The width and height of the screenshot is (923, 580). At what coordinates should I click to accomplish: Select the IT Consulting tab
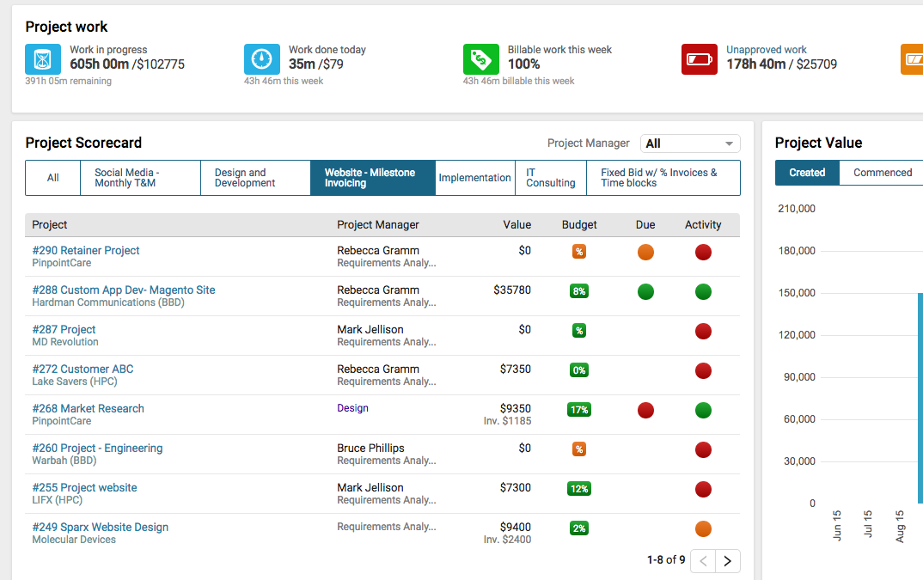click(550, 177)
